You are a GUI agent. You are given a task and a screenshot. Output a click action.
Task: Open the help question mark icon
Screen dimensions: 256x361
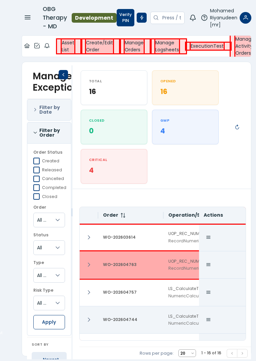click(x=204, y=18)
